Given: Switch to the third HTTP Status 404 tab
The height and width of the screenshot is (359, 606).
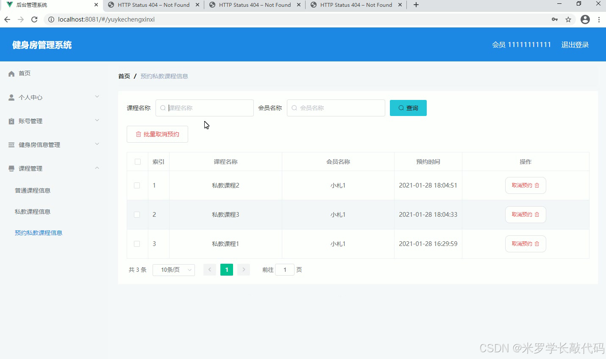Looking at the screenshot, I should click(356, 5).
